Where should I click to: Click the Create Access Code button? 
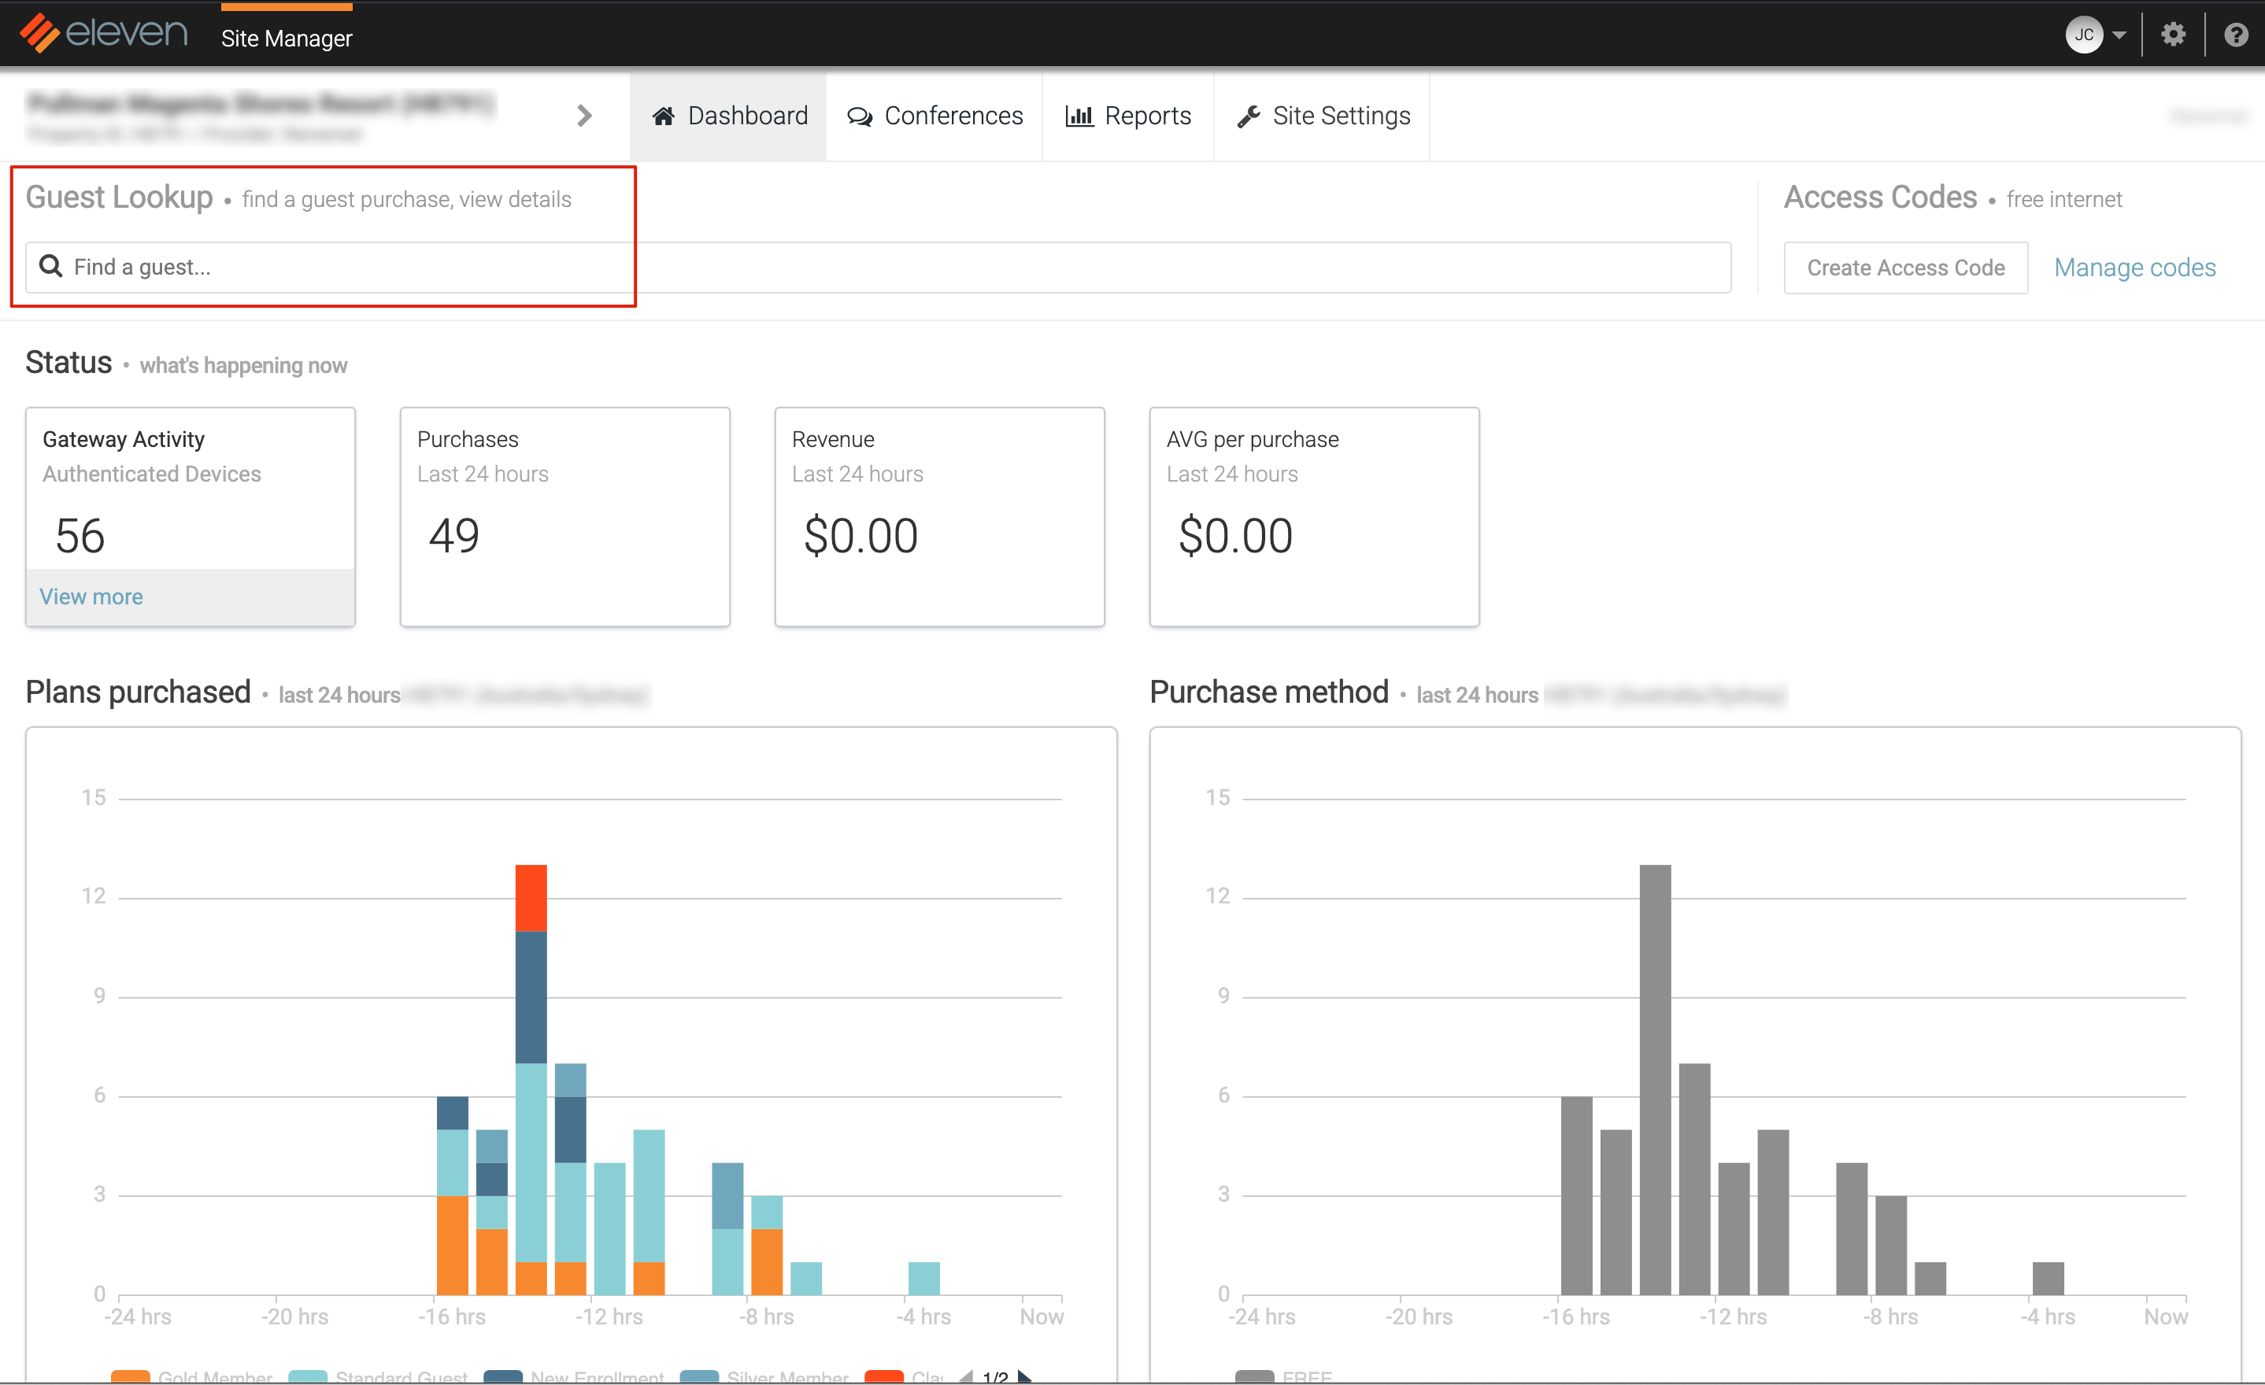1905,268
